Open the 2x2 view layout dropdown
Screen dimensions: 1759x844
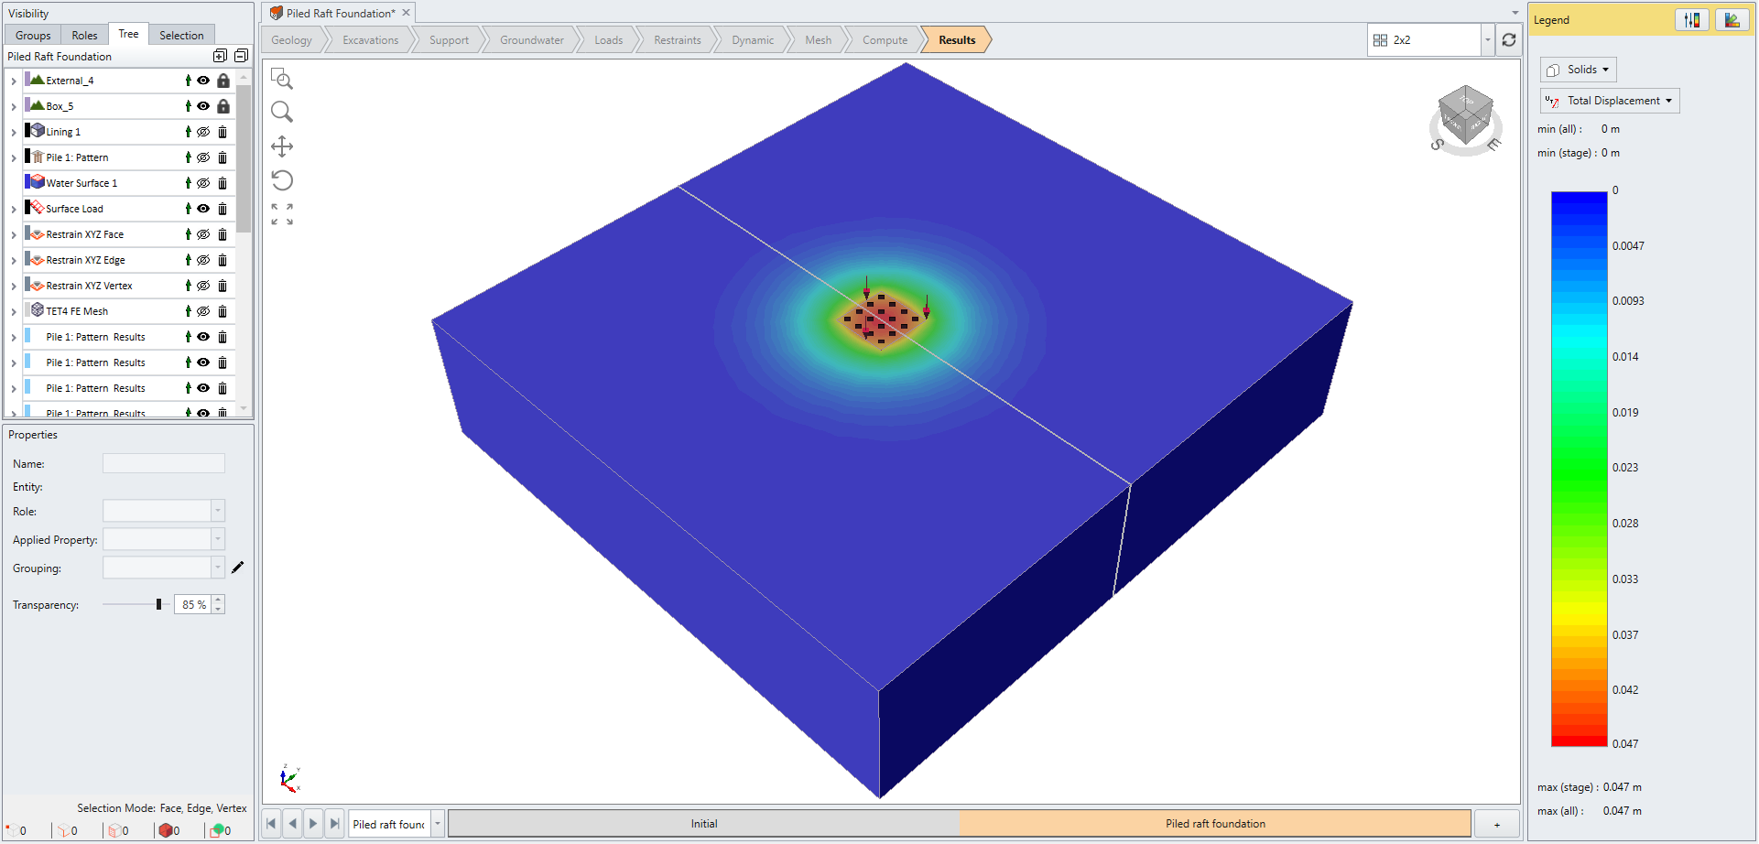(1487, 40)
